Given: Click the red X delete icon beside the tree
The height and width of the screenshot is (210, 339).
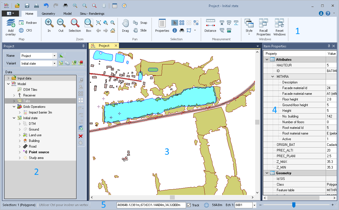Looking at the screenshot, I should pos(81,136).
